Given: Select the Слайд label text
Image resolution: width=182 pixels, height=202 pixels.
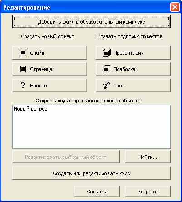Looking at the screenshot, I should coord(37,53).
